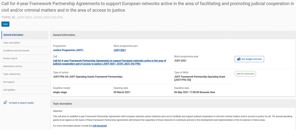Open the Justice Programme (JUST) link
296x130 pixels.
pos(68,50)
